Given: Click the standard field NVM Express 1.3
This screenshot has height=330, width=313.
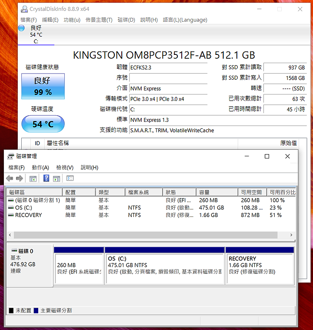Looking at the screenshot, I should click(x=218, y=120).
